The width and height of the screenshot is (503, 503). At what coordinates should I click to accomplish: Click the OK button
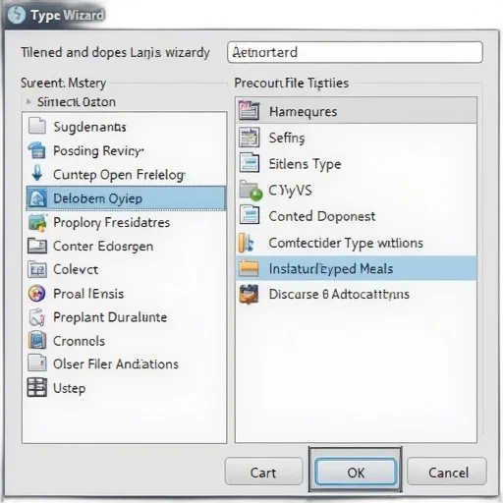pyautogui.click(x=356, y=473)
